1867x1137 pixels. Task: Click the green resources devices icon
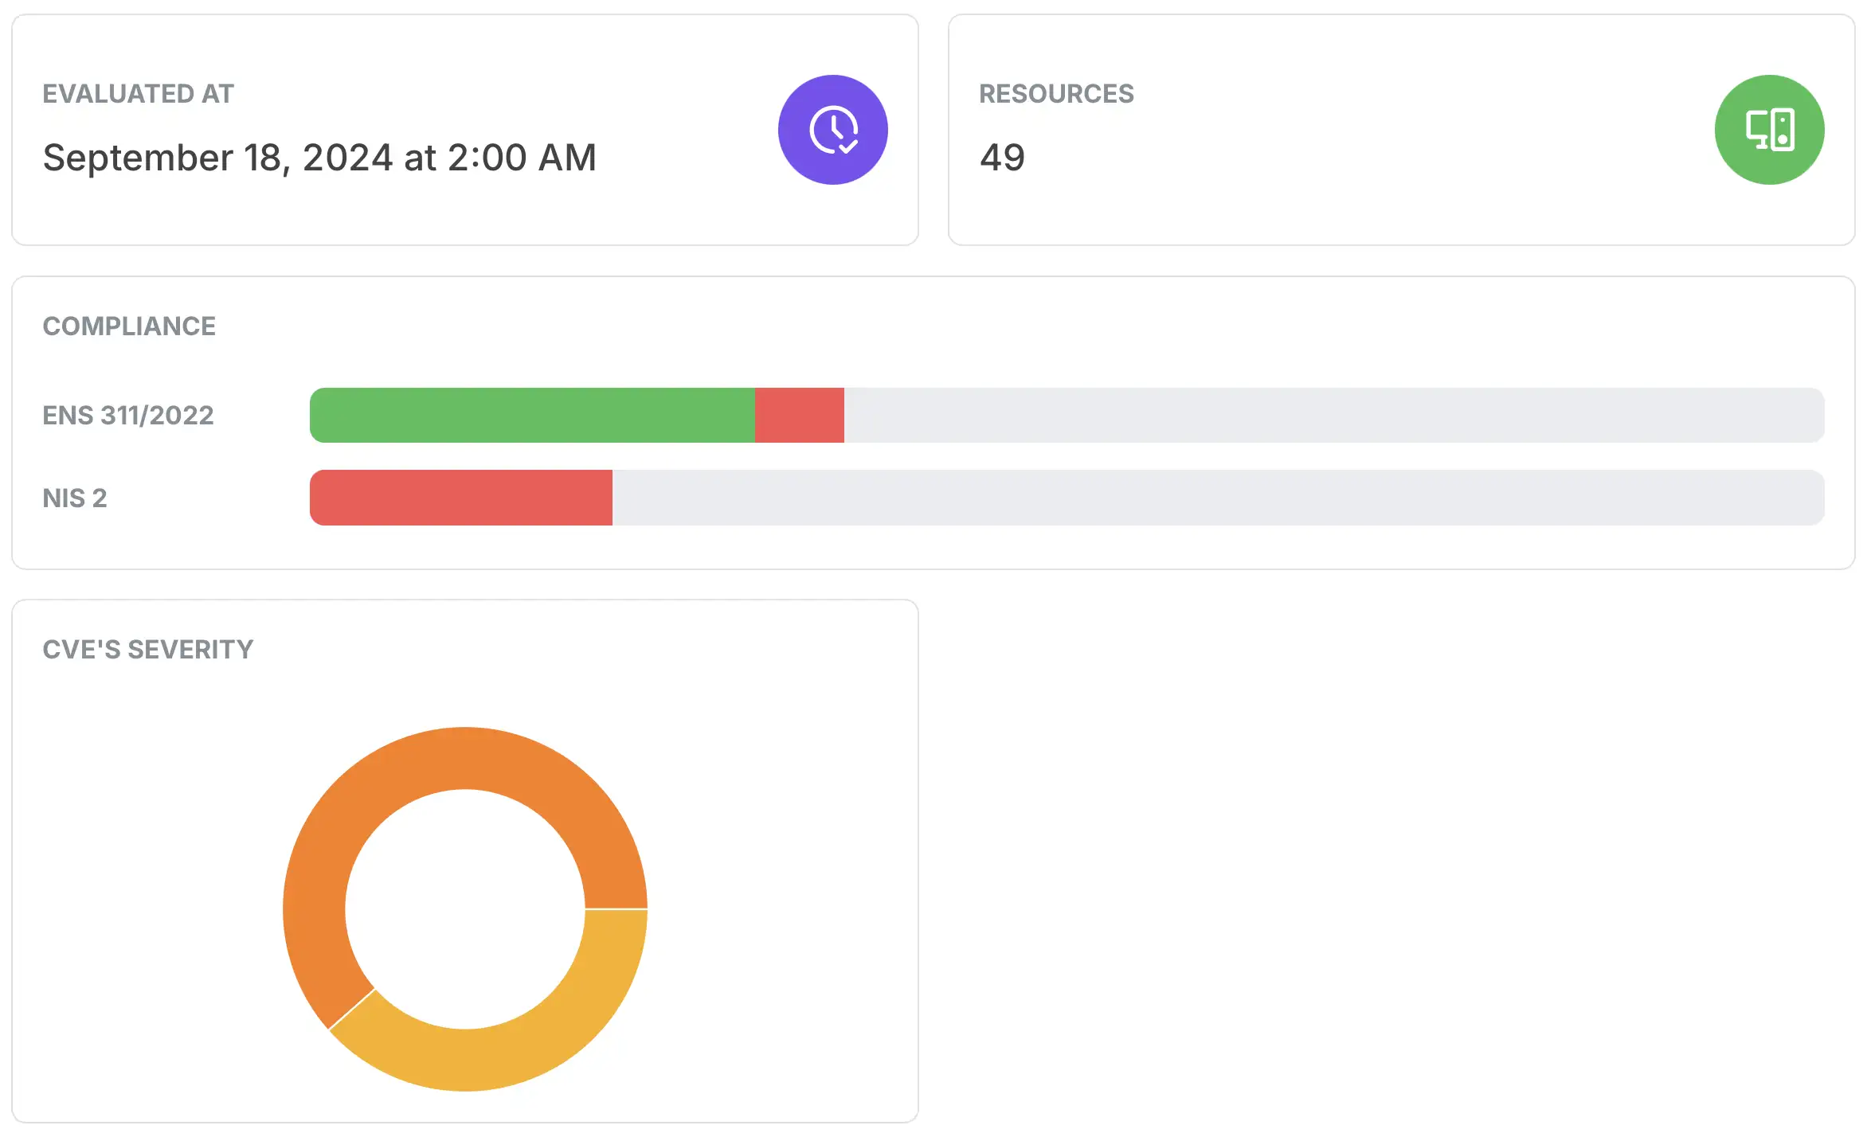click(1769, 130)
